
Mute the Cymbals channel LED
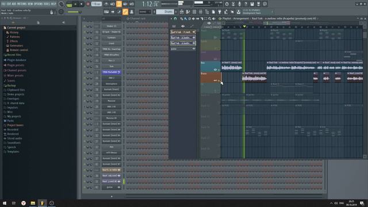(x=85, y=37)
